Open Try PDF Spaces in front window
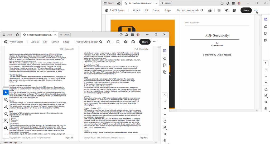 [13, 42]
